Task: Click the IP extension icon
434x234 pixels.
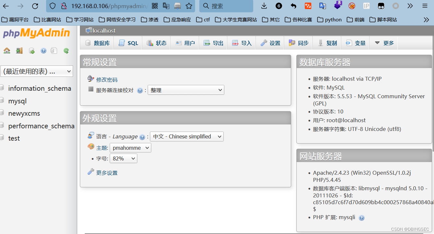Action: point(366,6)
